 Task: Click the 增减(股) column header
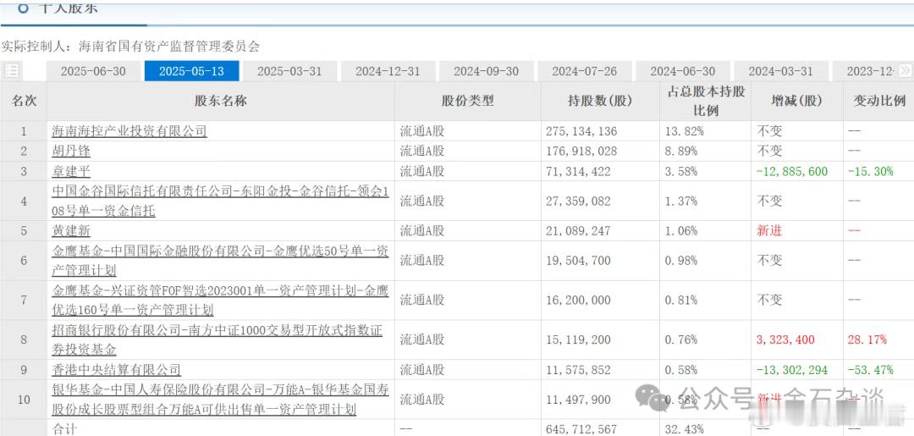[x=797, y=101]
